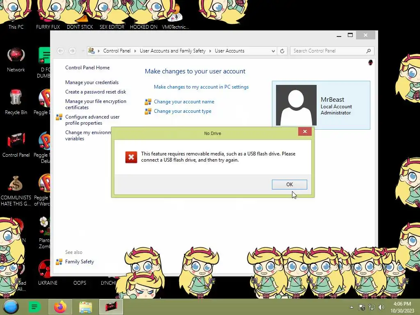Viewport: 420px width, 315px height.
Task: Open the Start orb on taskbar
Action: pos(11,307)
